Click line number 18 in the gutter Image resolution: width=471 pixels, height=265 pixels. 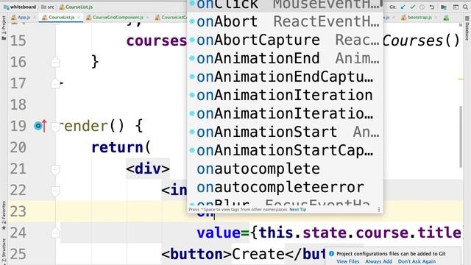[x=18, y=105]
